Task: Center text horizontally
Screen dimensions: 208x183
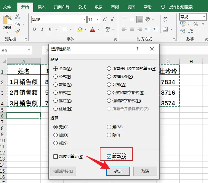Action: pyautogui.click(x=132, y=29)
